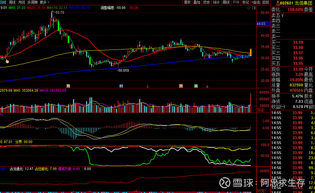The width and height of the screenshot is (315, 193).
Task: Toggle the side panel icon near price axis
Action: click(x=254, y=8)
